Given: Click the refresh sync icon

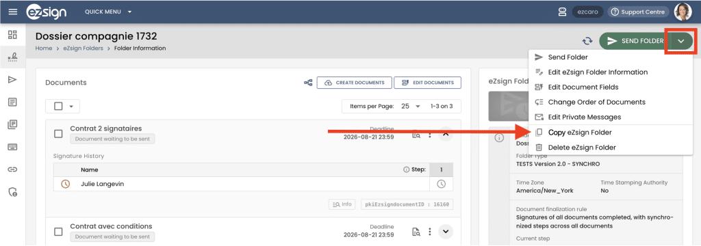Looking at the screenshot, I should pyautogui.click(x=587, y=41).
